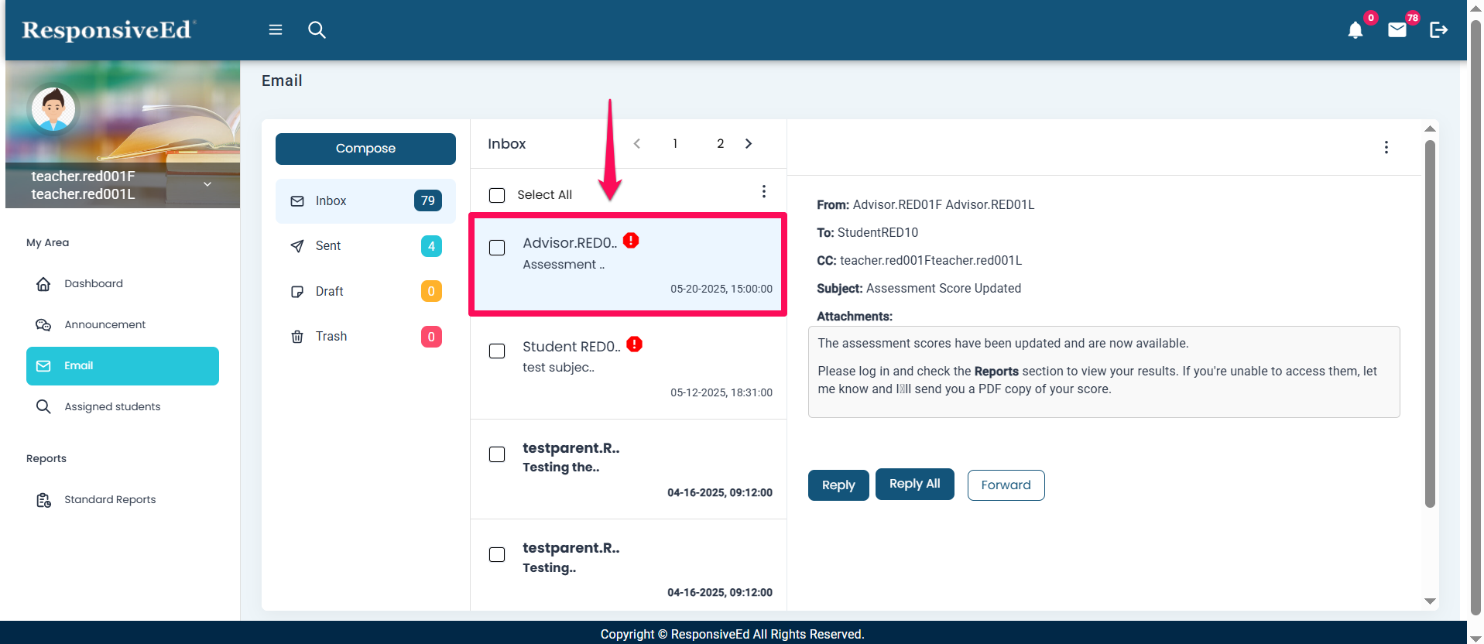
Task: Open the notifications bell icon
Action: pyautogui.click(x=1355, y=30)
